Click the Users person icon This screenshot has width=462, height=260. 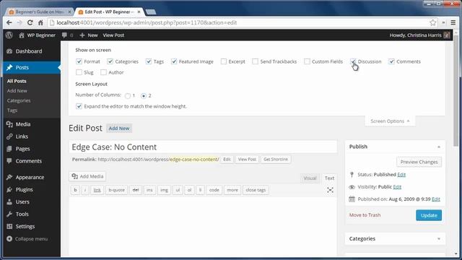[9, 202]
